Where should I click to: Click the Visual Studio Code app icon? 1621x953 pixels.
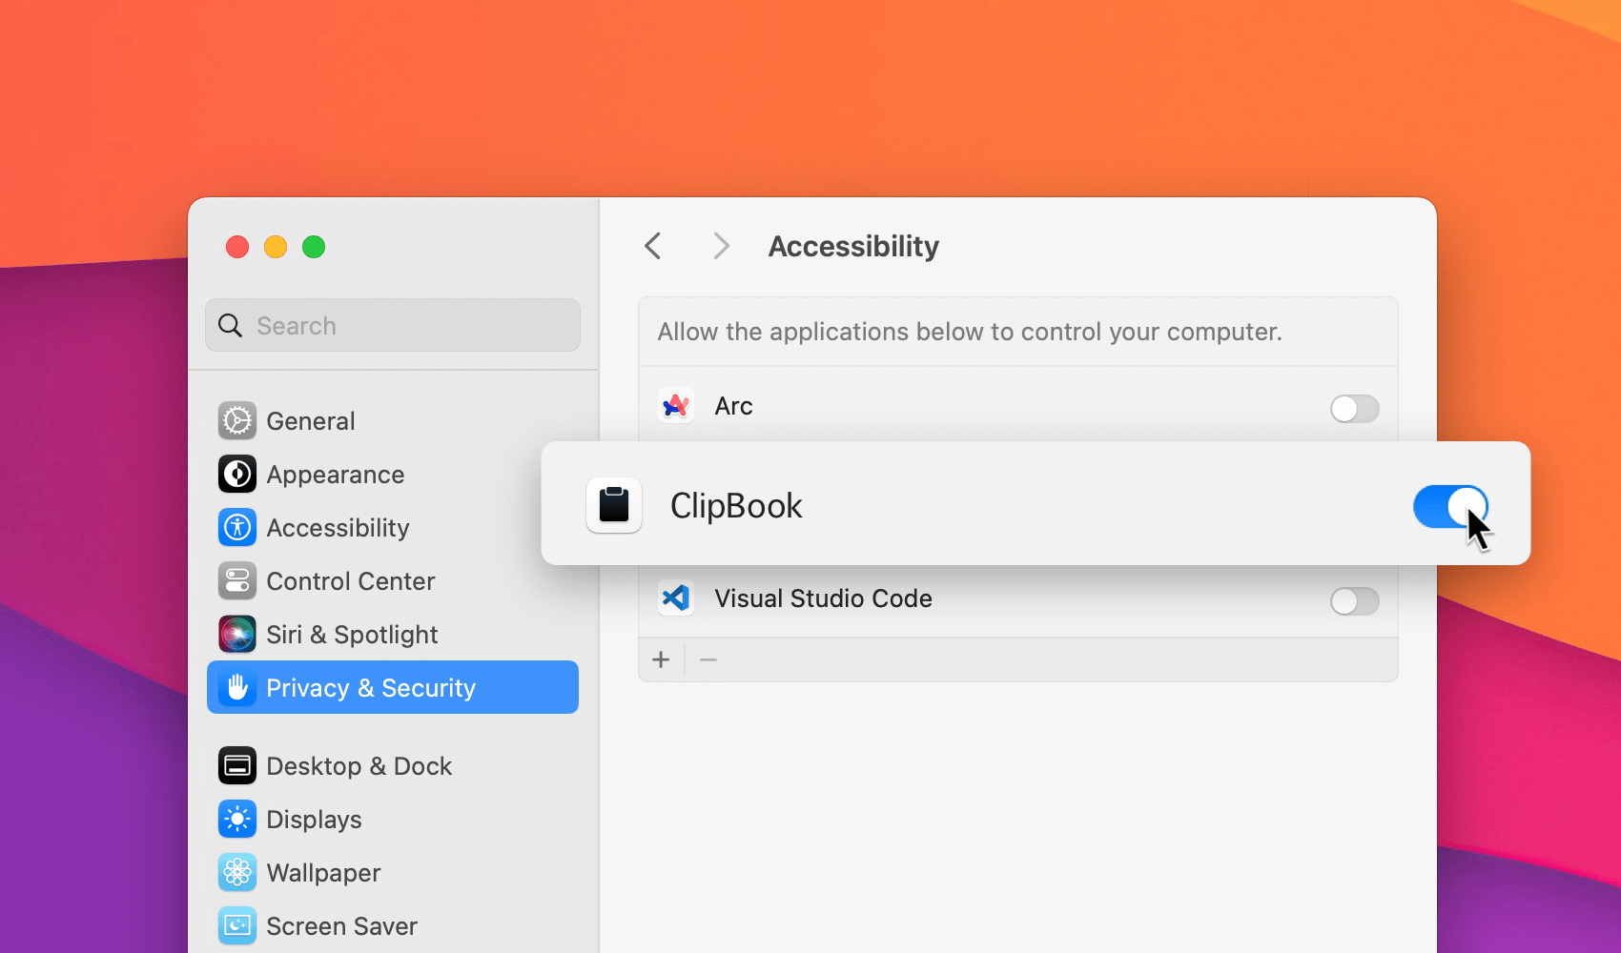(675, 598)
